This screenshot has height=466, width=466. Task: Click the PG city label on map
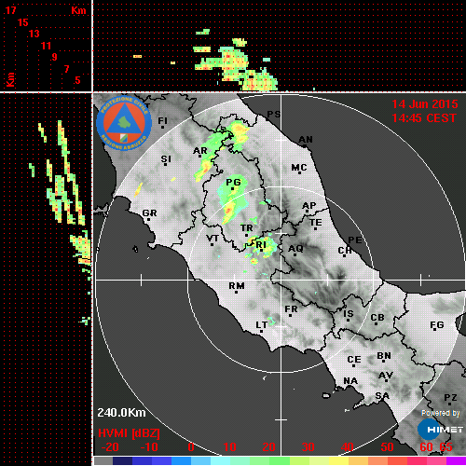pos(233,182)
